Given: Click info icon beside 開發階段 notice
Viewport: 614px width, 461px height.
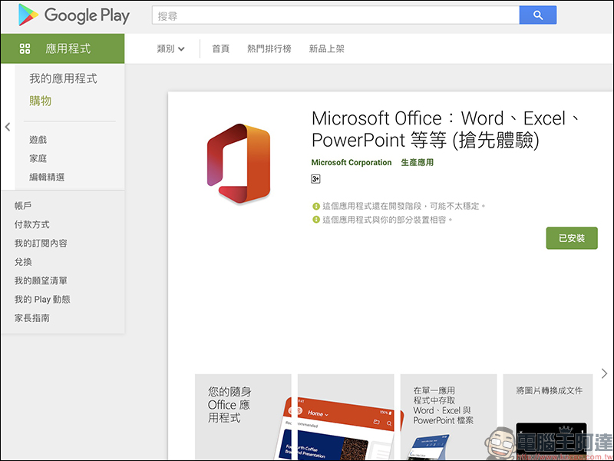Looking at the screenshot, I should (x=316, y=206).
